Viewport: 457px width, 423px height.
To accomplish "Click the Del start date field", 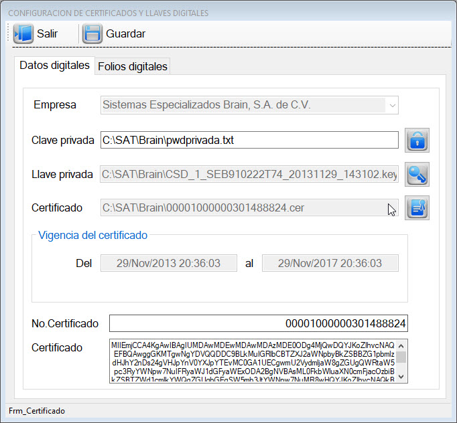I will coord(169,263).
